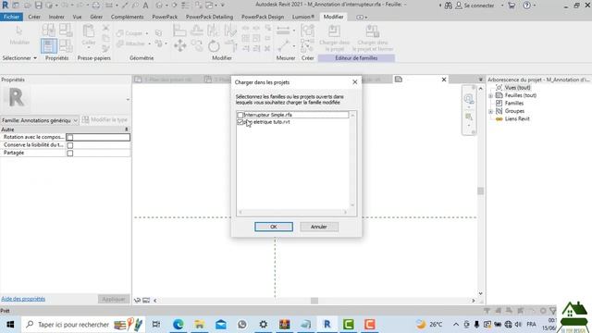The width and height of the screenshot is (592, 333).
Task: Open the type selector dropdown in Propriétés
Action: (x=128, y=99)
